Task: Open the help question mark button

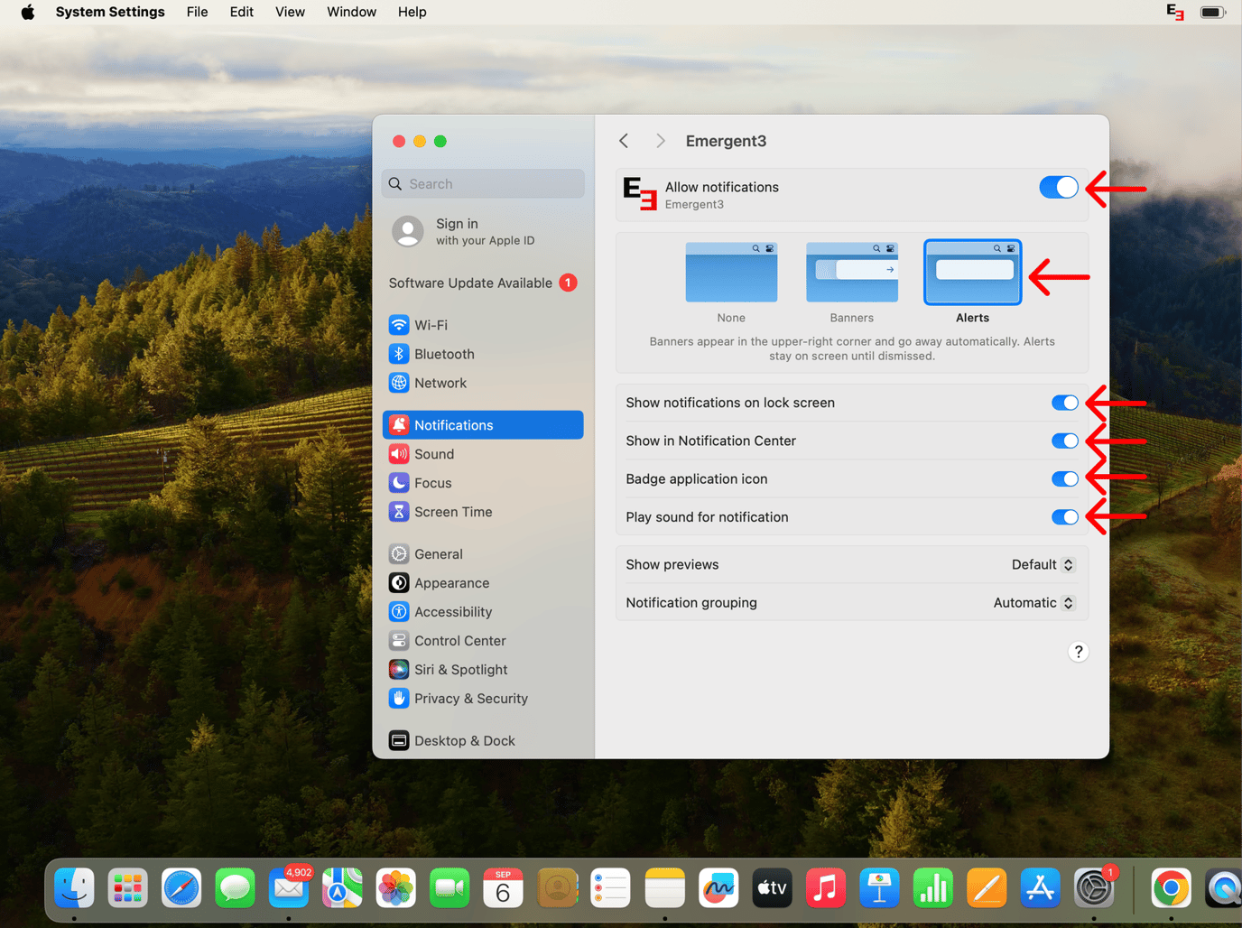Action: coord(1078,651)
